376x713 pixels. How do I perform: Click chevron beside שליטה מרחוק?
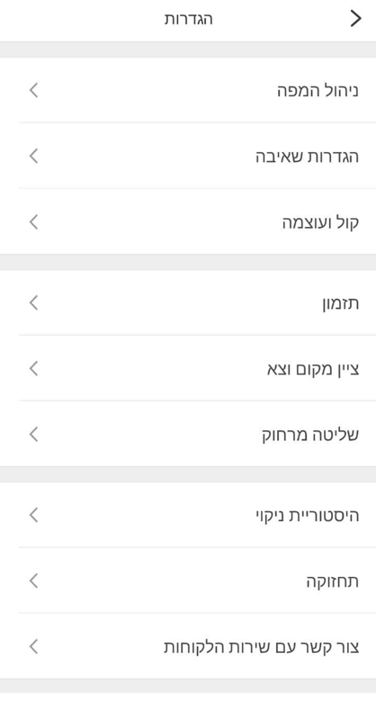[x=33, y=434]
